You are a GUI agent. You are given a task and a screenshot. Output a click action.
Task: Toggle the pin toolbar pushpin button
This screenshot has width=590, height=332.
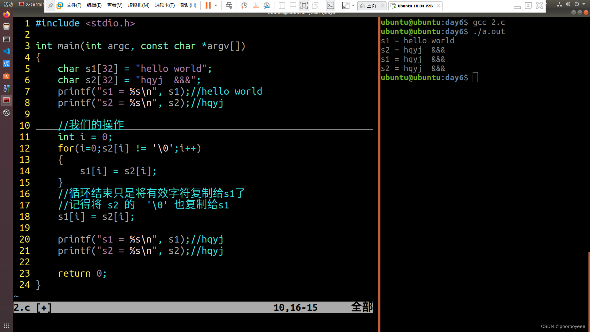(50, 6)
